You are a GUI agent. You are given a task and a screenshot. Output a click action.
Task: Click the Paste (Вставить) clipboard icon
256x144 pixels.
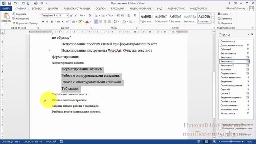(6, 16)
